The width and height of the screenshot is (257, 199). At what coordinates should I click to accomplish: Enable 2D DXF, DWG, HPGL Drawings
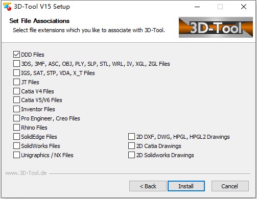click(131, 137)
